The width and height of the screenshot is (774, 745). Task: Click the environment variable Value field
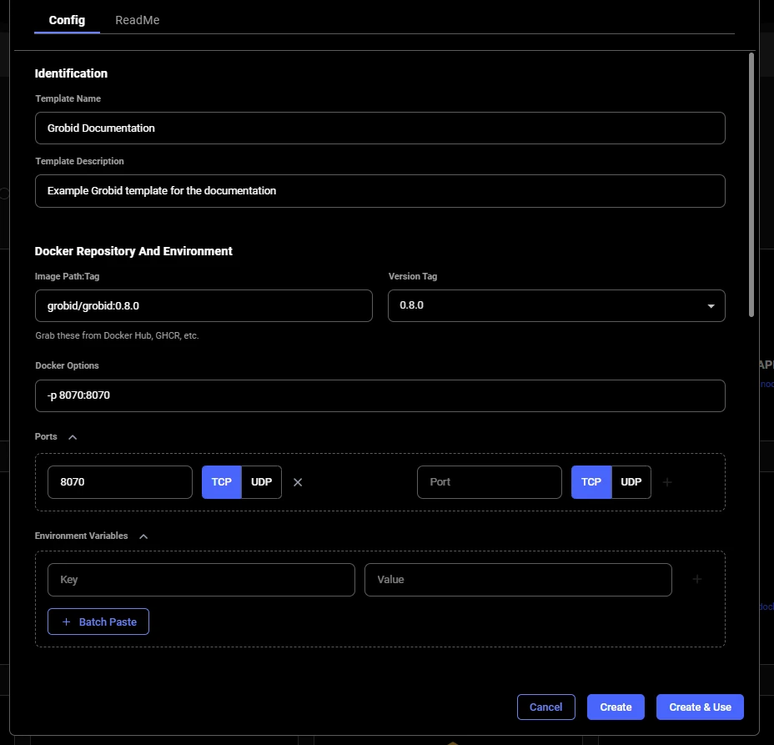tap(518, 580)
